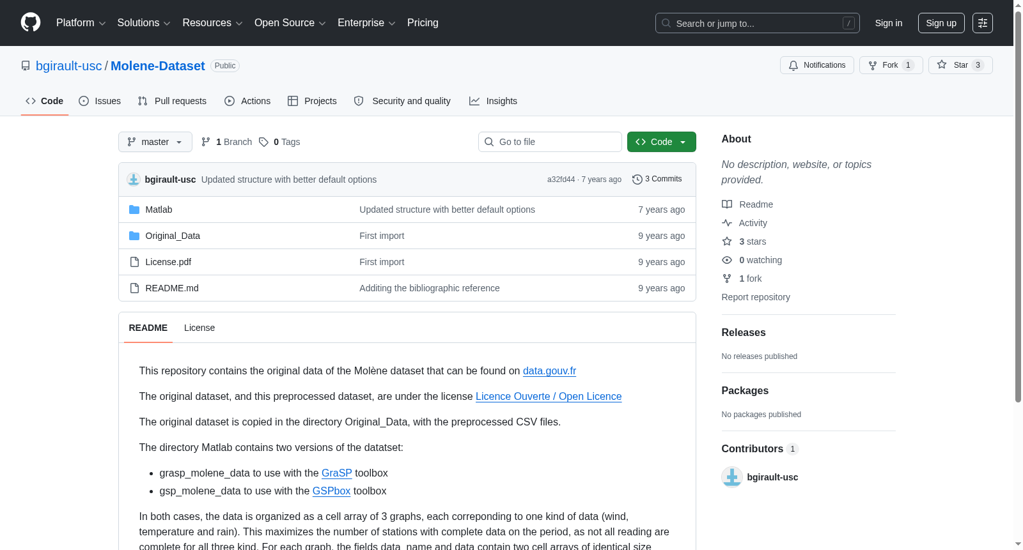Open the Security and quality tab
The width and height of the screenshot is (1023, 550).
402,101
